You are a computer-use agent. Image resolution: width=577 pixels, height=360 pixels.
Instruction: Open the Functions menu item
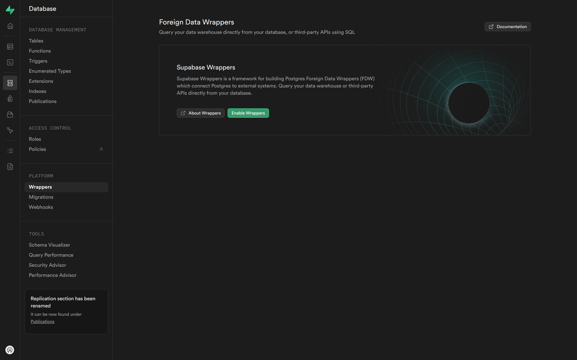66,51
